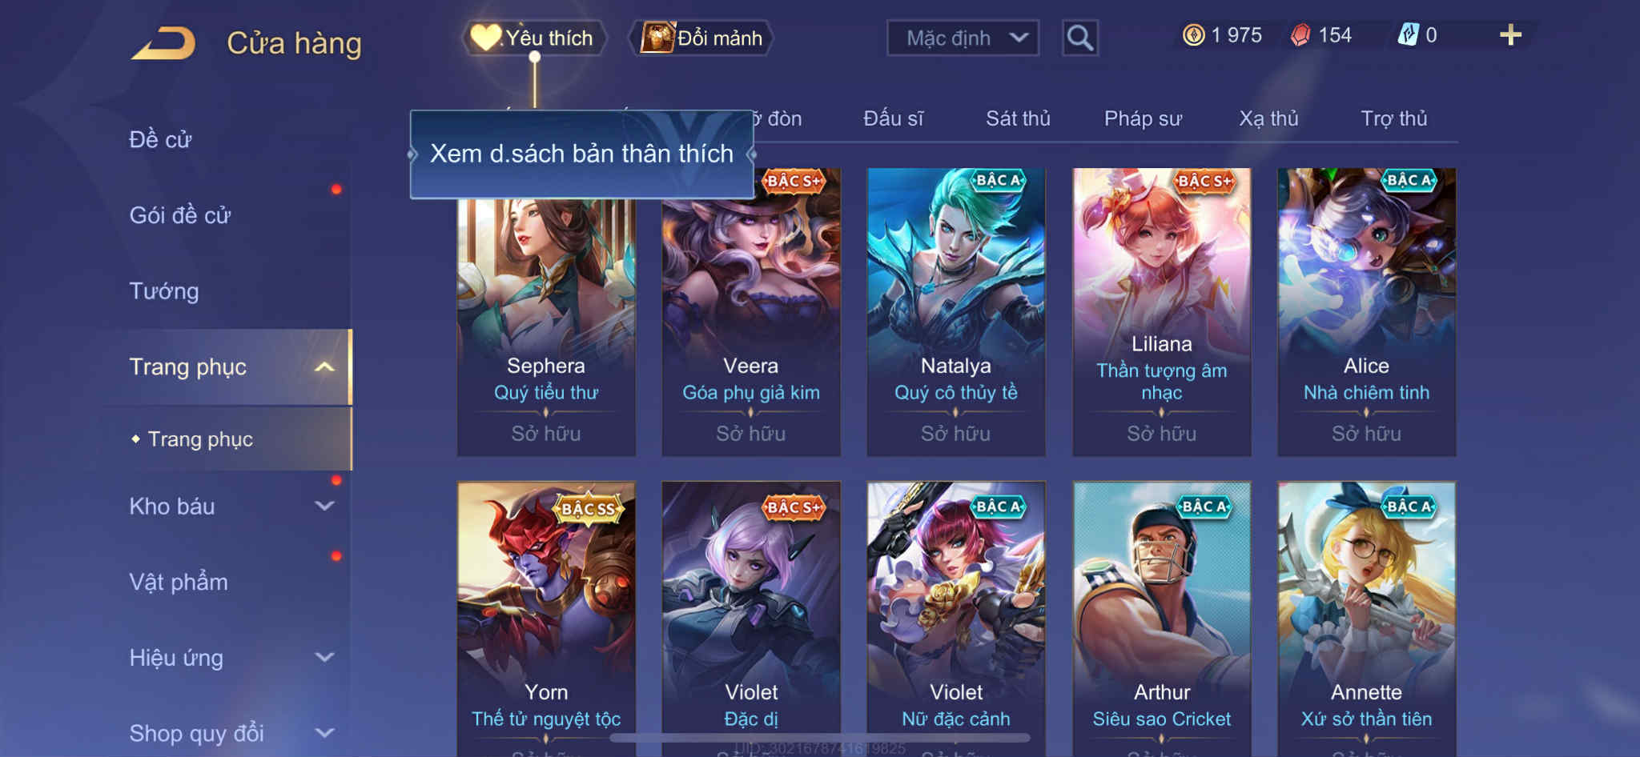
Task: Collapse the Trang phục section chevron
Action: tap(324, 366)
